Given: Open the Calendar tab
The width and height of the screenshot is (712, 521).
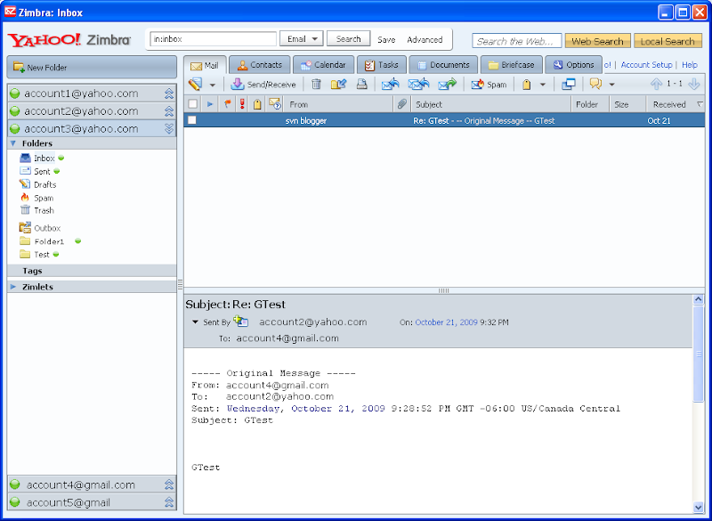Looking at the screenshot, I should click(323, 65).
